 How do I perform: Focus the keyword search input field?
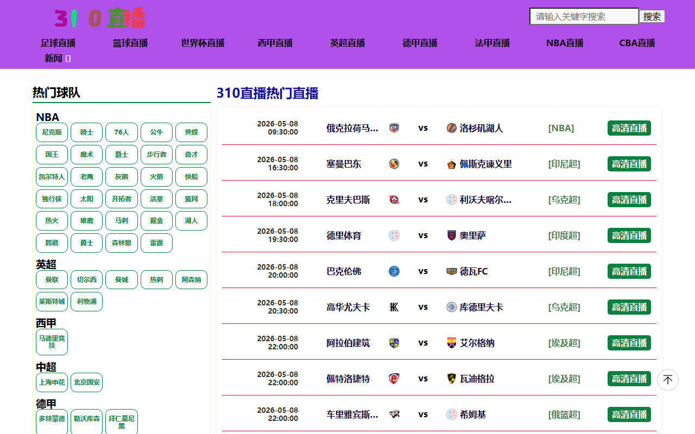[x=584, y=16]
